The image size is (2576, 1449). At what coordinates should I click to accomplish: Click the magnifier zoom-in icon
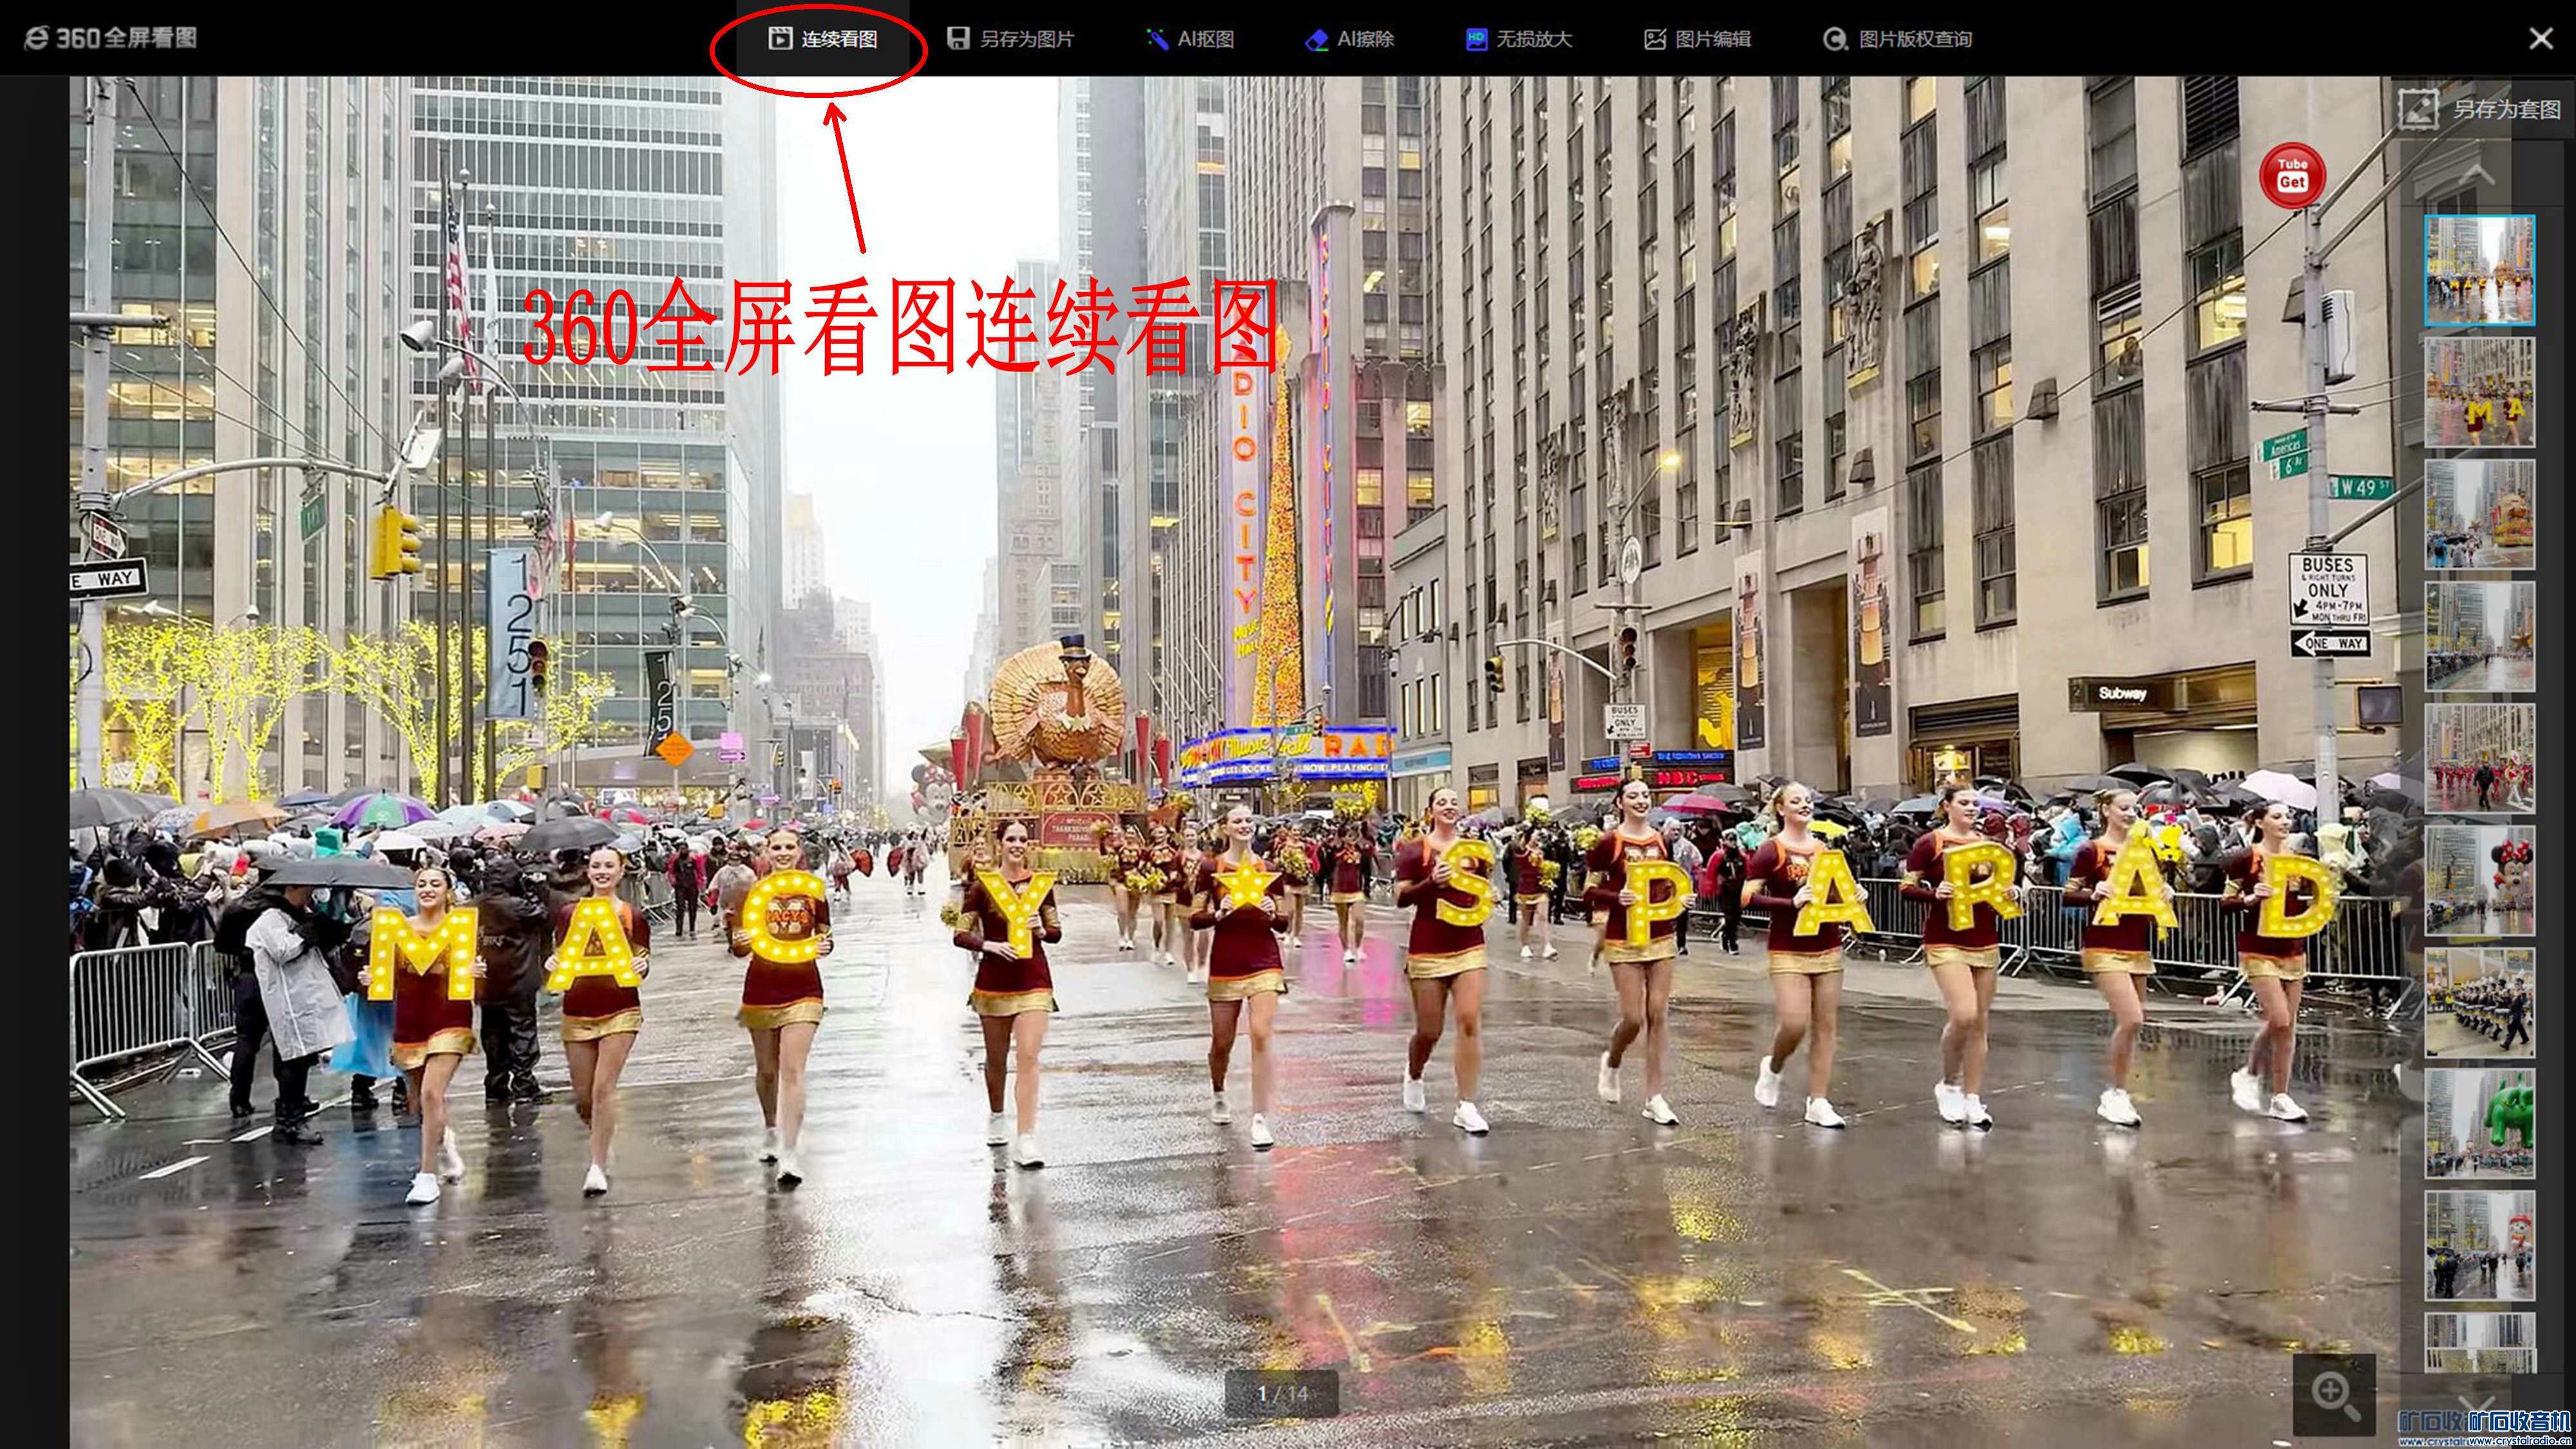tap(2333, 1392)
